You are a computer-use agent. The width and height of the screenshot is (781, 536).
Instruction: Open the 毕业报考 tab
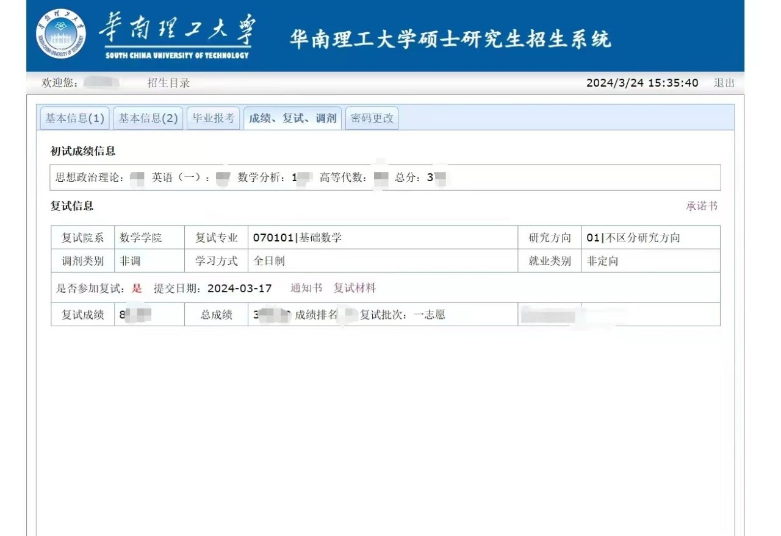coord(213,118)
